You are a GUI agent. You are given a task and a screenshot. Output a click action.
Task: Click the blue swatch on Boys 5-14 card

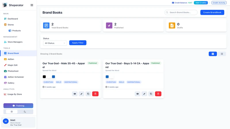[x=107, y=77]
